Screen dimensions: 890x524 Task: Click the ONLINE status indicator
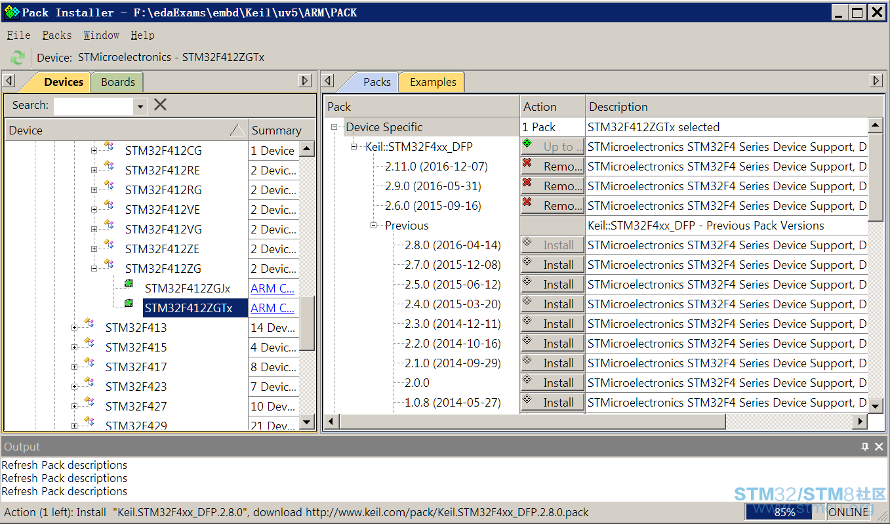click(849, 512)
